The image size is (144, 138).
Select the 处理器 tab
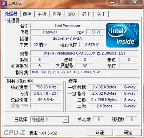click(x=11, y=14)
